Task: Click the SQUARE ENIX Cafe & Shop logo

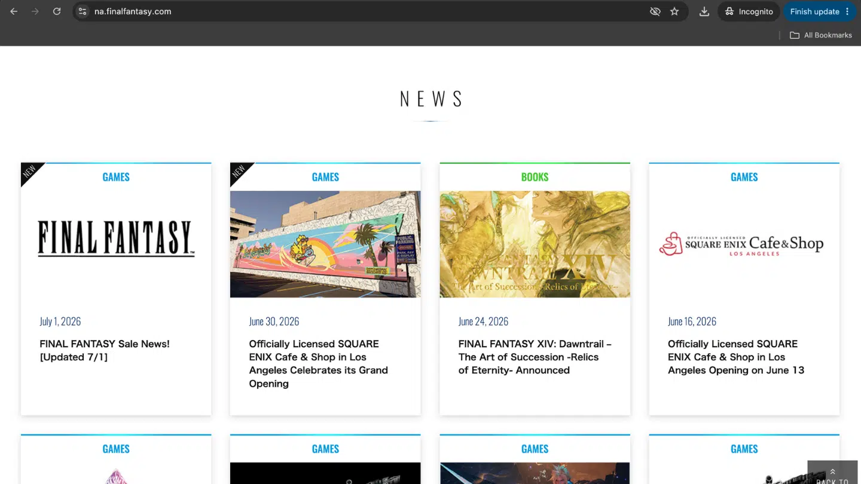Action: pyautogui.click(x=741, y=244)
